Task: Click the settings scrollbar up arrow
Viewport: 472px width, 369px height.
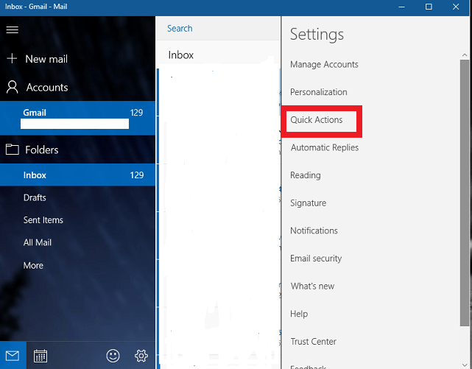Action: tap(465, 55)
